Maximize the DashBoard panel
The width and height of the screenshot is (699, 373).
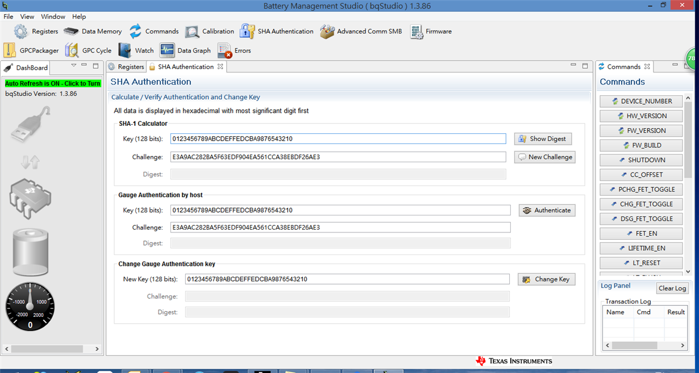tap(95, 66)
